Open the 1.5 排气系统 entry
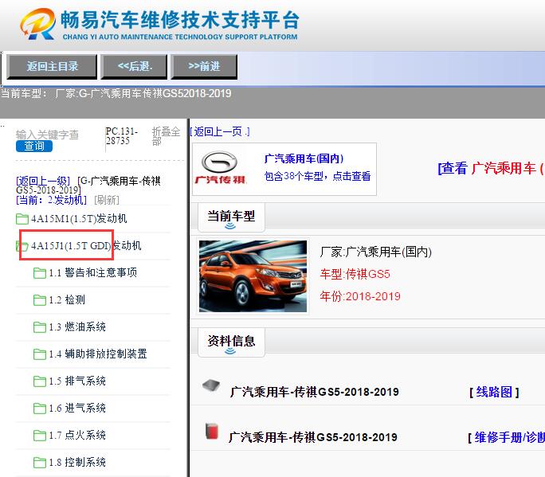Viewport: 545px width, 477px height. (77, 381)
